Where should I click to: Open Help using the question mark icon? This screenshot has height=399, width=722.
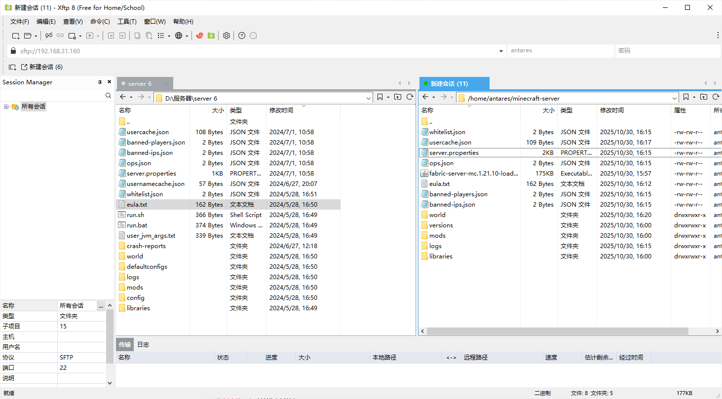[x=242, y=36]
